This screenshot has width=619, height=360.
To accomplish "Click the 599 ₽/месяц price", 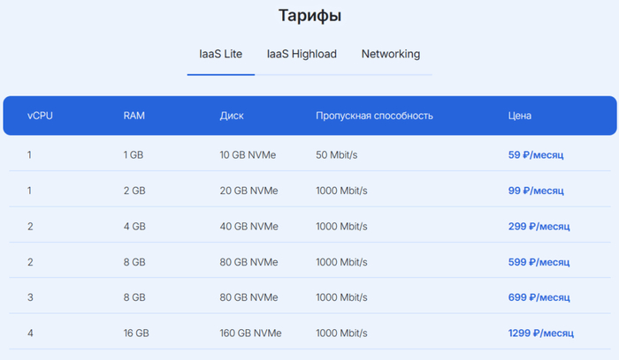I will click(538, 262).
